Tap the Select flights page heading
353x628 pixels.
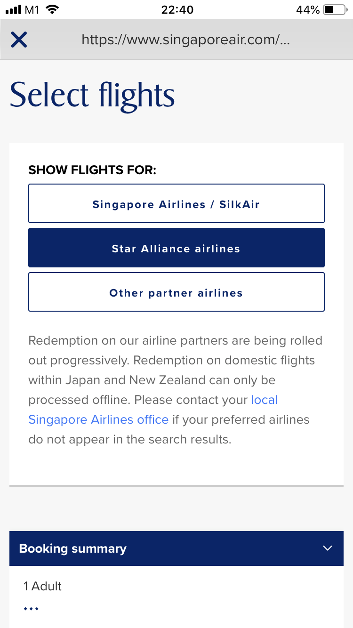[x=92, y=96]
